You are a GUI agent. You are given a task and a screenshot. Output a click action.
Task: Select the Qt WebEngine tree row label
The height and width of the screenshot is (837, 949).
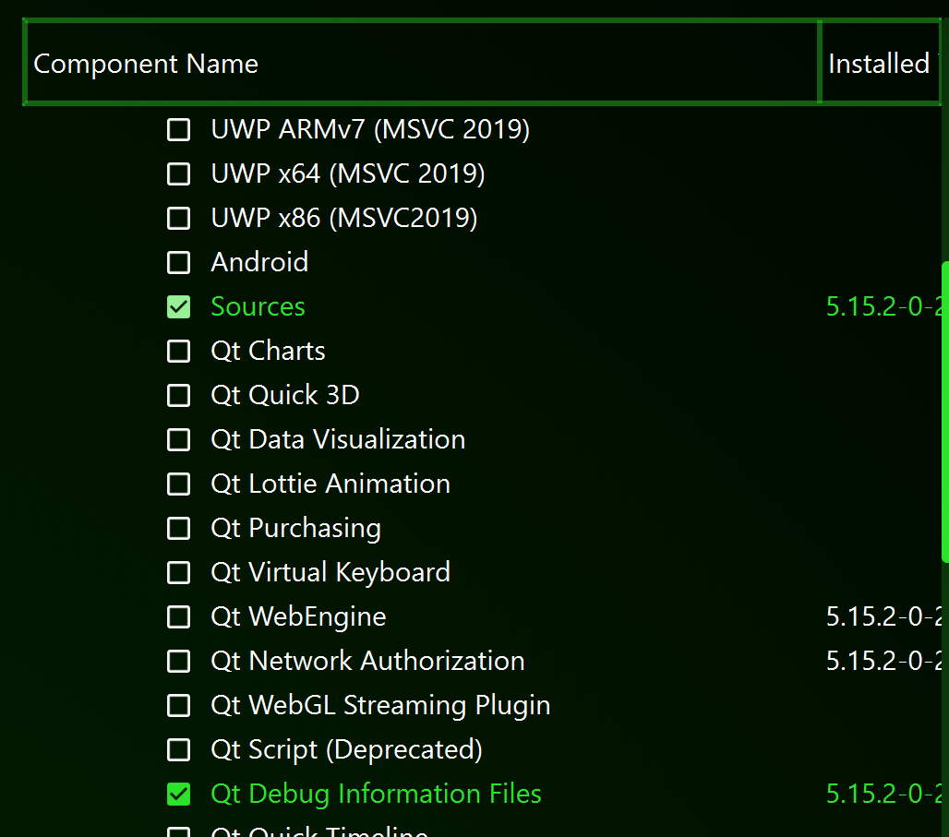click(x=297, y=616)
